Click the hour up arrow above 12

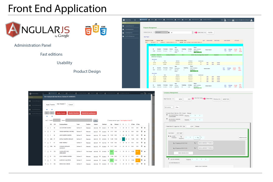(47, 109)
